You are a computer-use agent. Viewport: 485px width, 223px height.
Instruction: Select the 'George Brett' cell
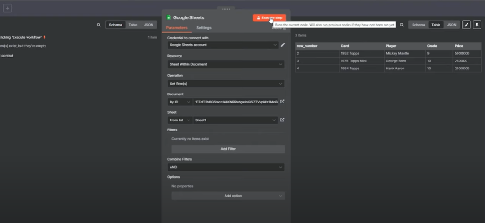(404, 61)
